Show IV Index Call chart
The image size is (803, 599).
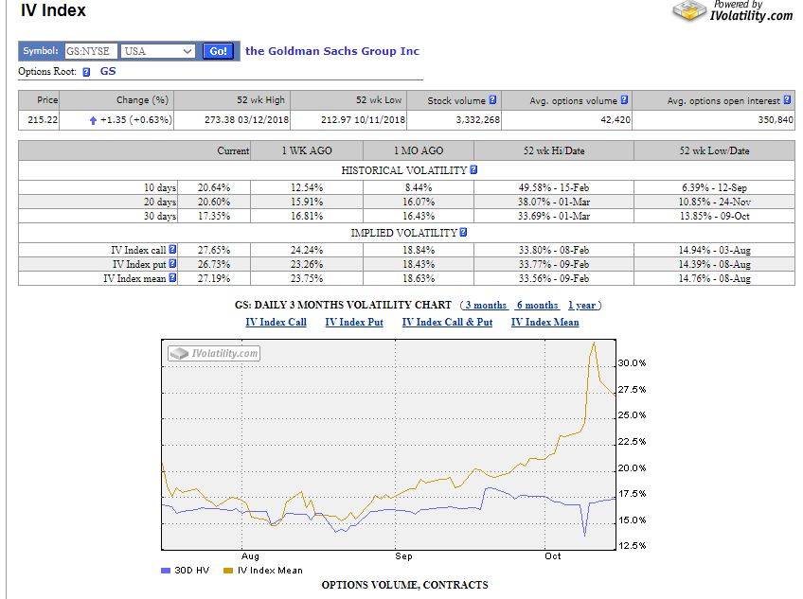coord(277,322)
